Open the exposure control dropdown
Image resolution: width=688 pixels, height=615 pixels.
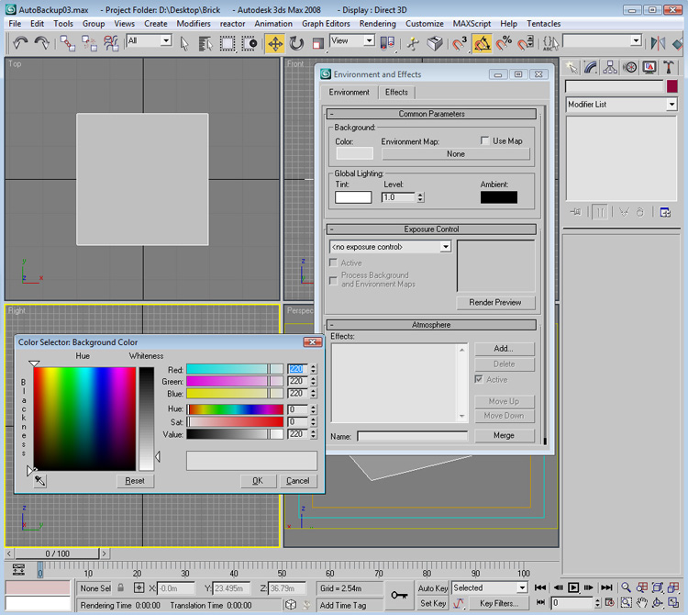[445, 247]
